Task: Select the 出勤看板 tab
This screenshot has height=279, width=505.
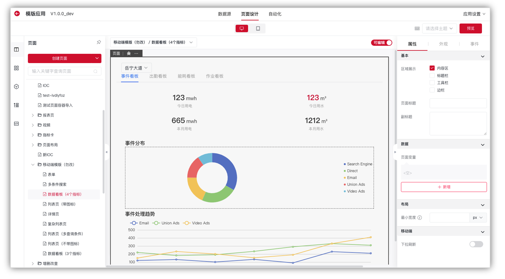Action: point(158,76)
